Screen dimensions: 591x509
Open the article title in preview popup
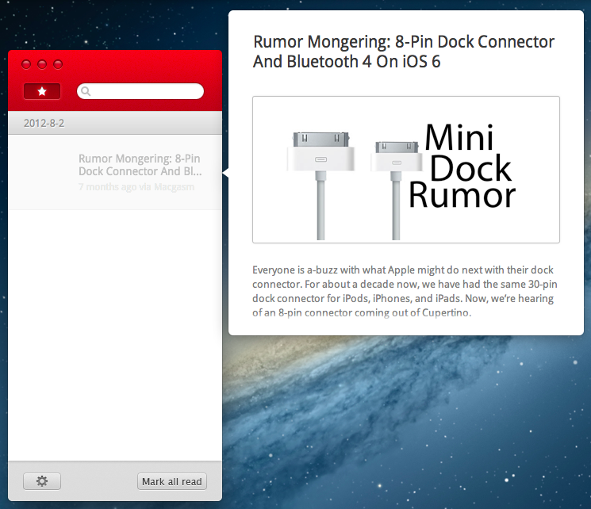[404, 52]
